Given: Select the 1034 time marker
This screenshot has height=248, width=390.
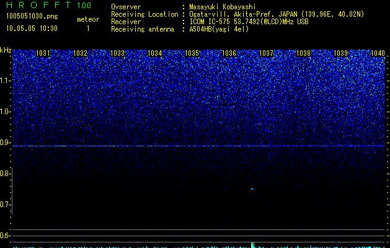Looking at the screenshot, I should pos(155,53).
